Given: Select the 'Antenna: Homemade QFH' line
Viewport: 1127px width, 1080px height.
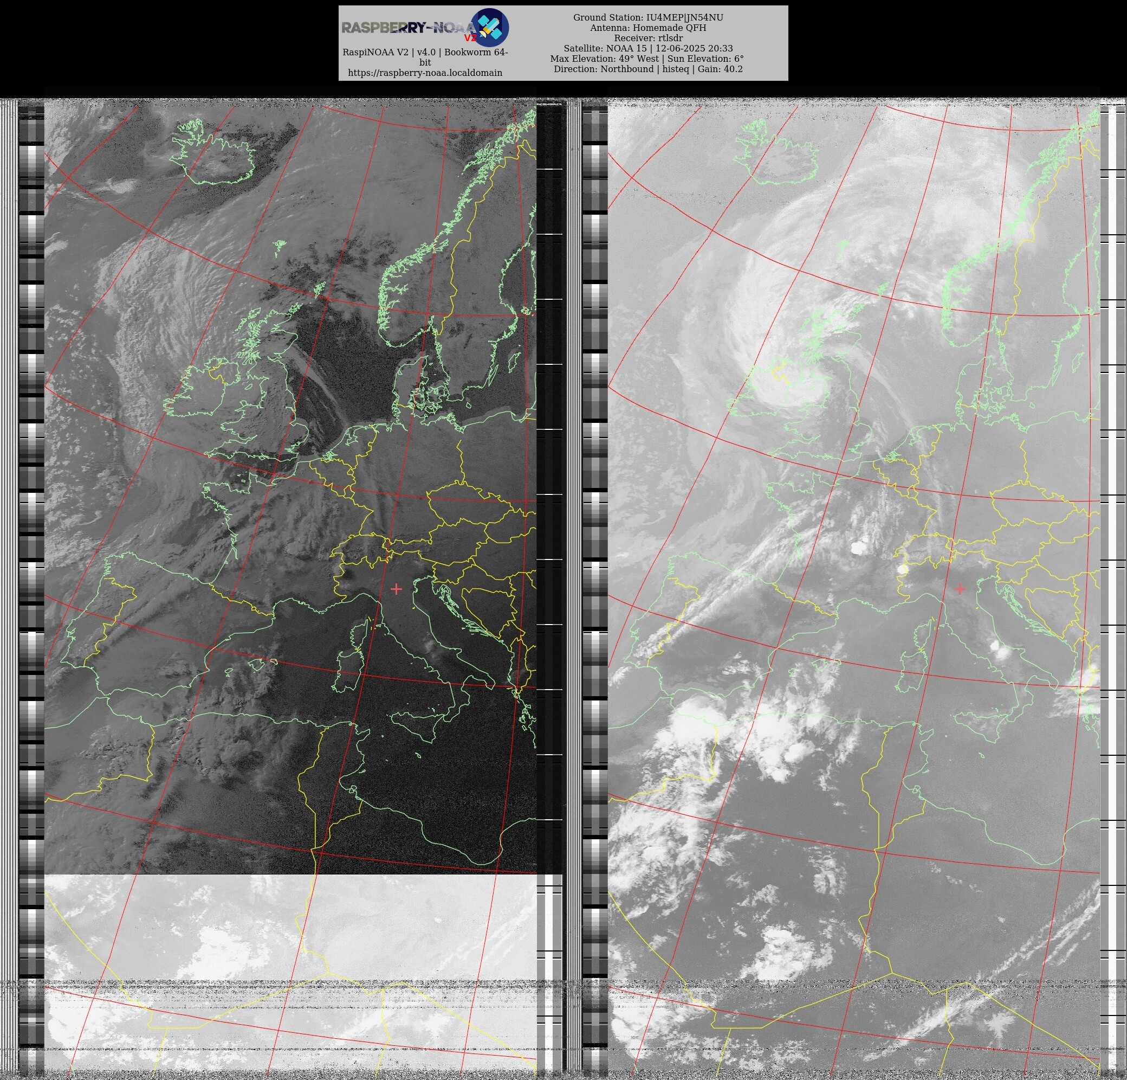Looking at the screenshot, I should point(648,28).
